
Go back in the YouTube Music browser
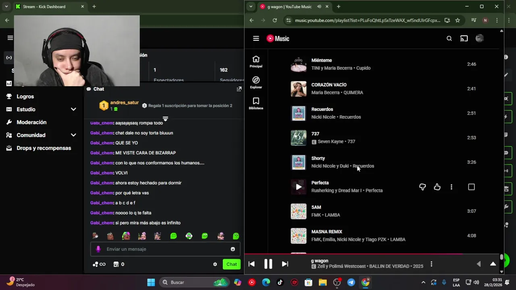pos(252,20)
